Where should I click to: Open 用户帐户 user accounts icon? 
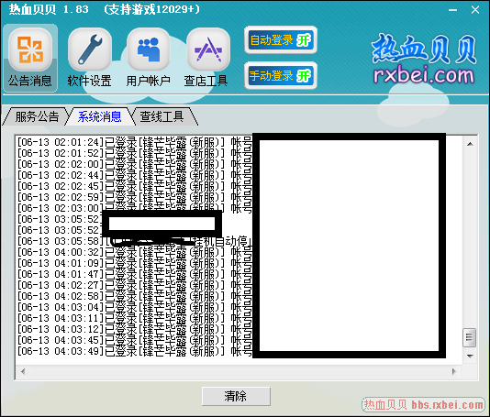pyautogui.click(x=148, y=58)
